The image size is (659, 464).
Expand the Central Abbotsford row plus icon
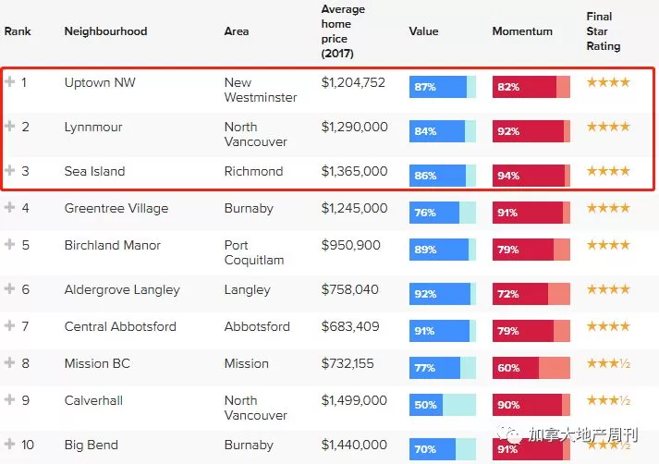point(9,325)
